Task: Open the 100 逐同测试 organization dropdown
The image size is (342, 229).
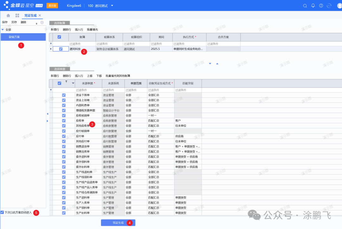Action: (112, 6)
